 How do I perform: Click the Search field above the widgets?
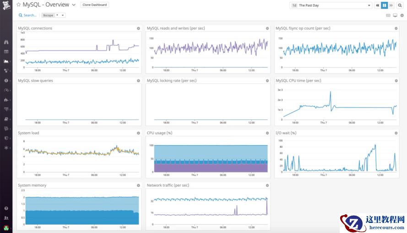(27, 15)
